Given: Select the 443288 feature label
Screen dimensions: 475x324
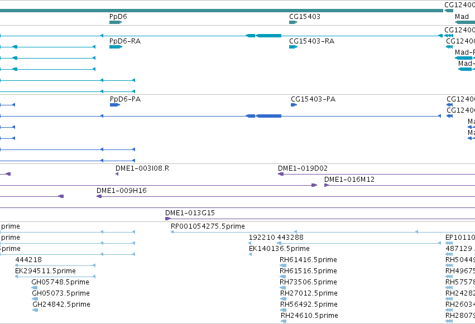Looking at the screenshot, I should pos(290,238).
